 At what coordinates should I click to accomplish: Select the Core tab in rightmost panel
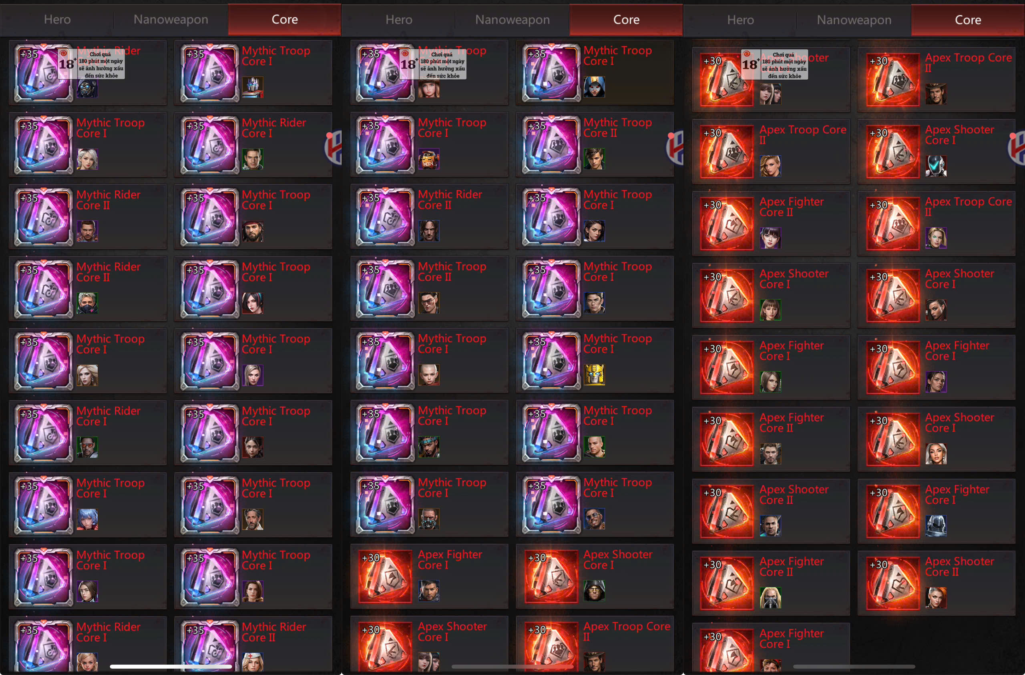pos(968,20)
